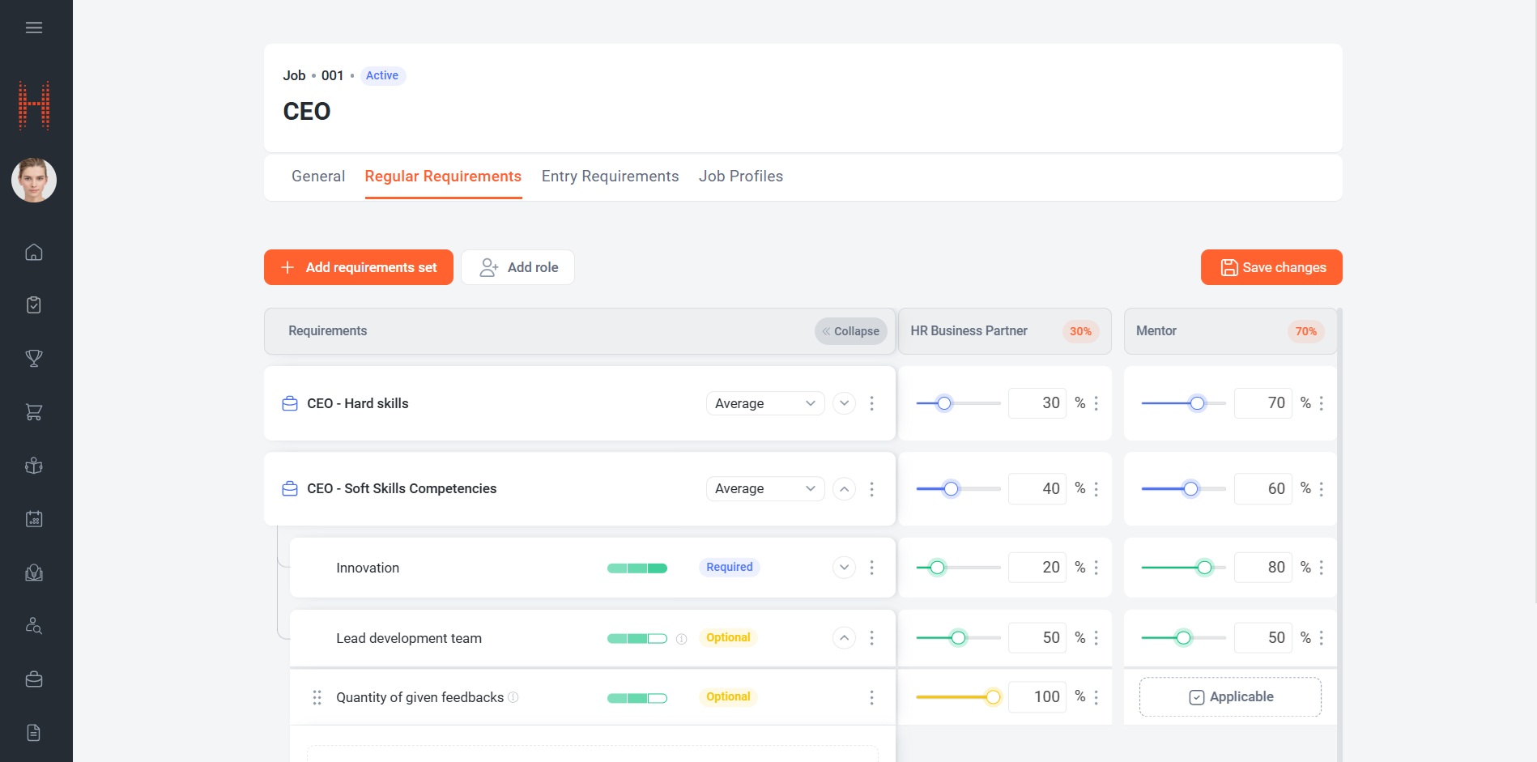Select Regular Requirements tab
1537x762 pixels.
[443, 177]
